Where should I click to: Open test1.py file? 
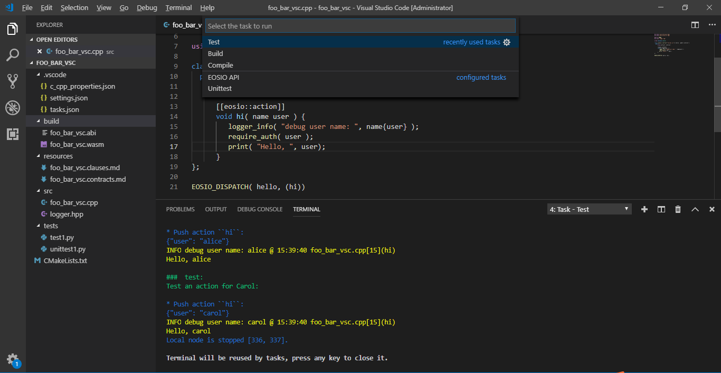[x=91, y=237]
